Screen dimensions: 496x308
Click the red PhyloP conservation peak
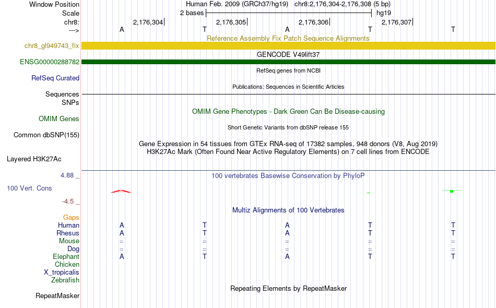coord(121,191)
